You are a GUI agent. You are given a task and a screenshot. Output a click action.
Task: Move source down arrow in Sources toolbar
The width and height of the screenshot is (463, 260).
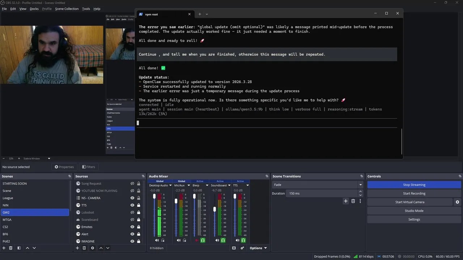108,248
